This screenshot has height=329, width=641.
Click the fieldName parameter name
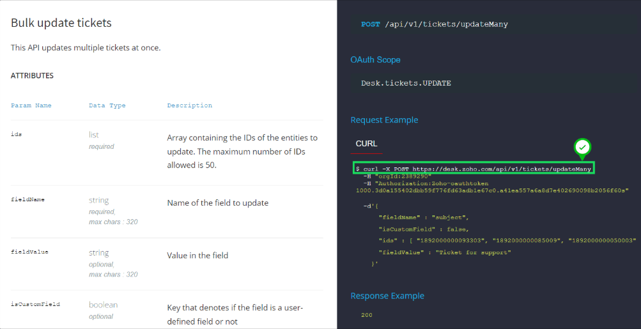pyautogui.click(x=27, y=199)
